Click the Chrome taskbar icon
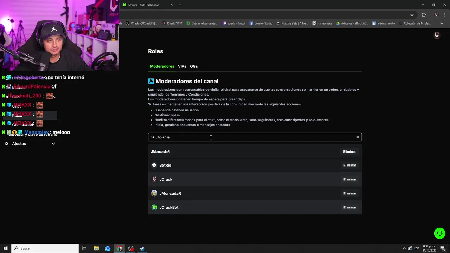The image size is (450, 253). 120,248
